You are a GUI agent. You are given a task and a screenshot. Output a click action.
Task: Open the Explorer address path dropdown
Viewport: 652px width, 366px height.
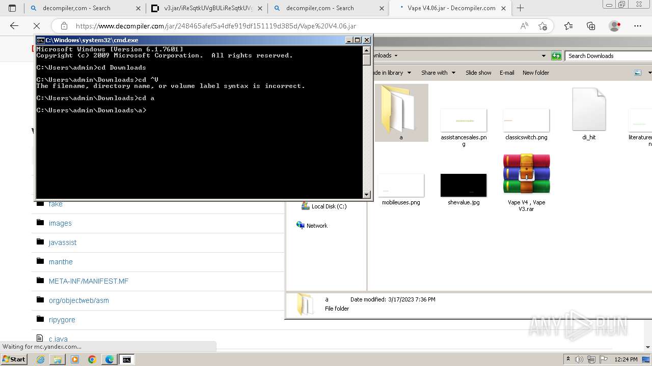pos(544,56)
